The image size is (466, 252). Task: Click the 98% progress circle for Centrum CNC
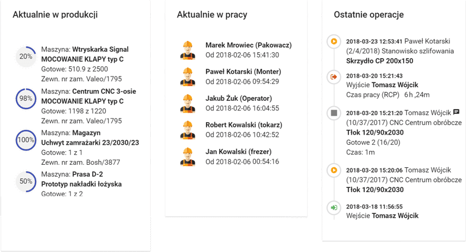tap(26, 98)
